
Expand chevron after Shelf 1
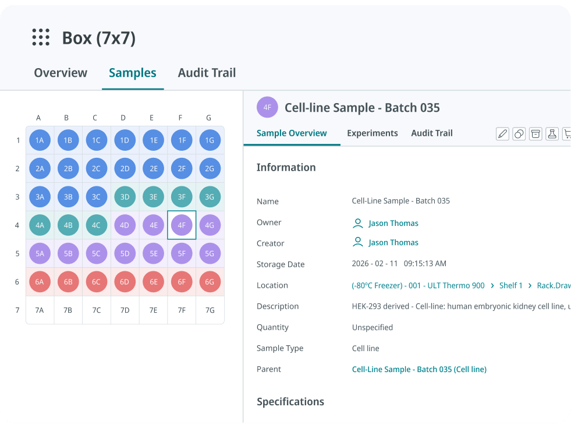[x=530, y=285]
